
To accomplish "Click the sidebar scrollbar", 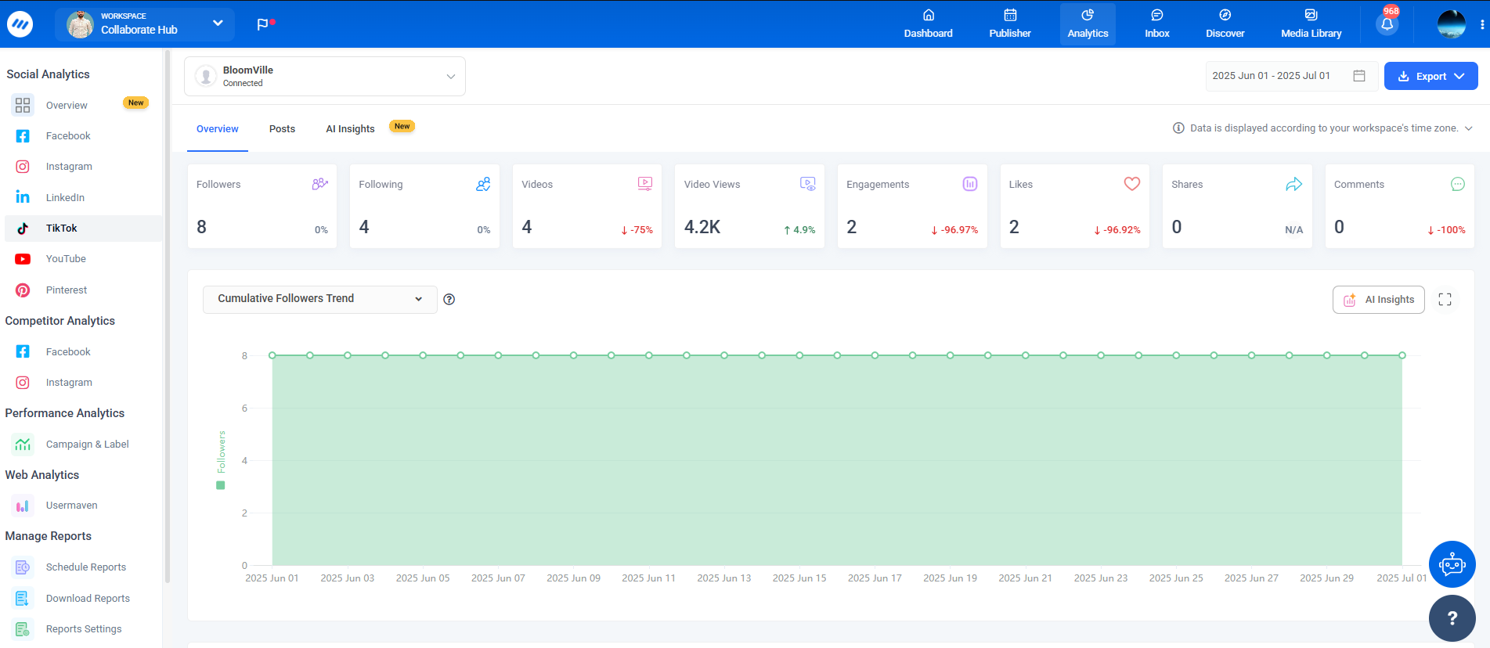I will 167,317.
